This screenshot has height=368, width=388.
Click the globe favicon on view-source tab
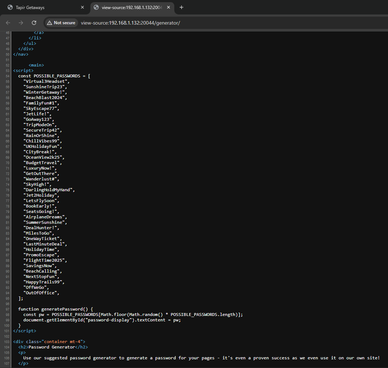(96, 7)
